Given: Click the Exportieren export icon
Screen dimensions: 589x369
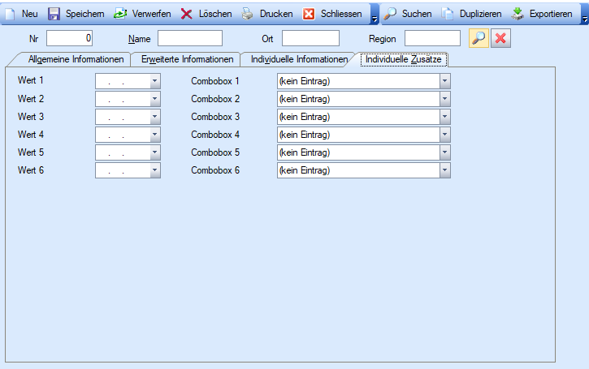Looking at the screenshot, I should [518, 14].
